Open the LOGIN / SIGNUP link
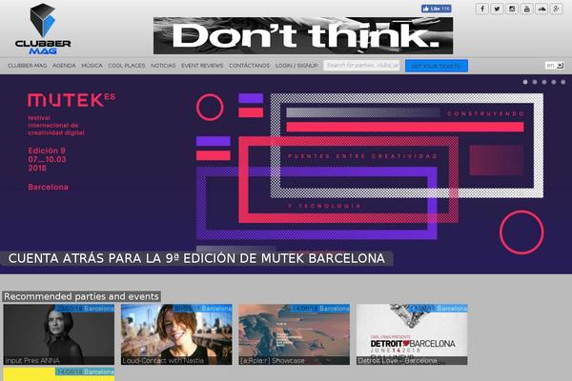572x381 pixels. (296, 66)
